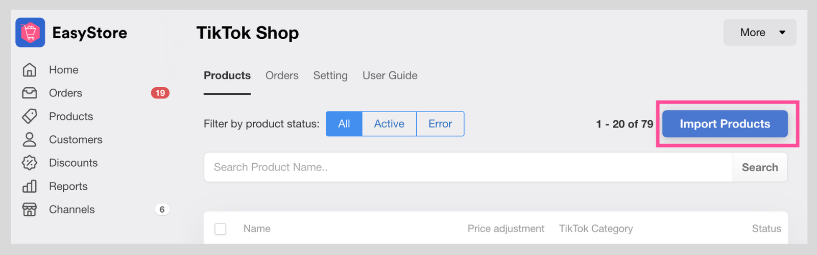Screen dimensions: 817x255
Task: Click the Import Products button
Action: 725,124
